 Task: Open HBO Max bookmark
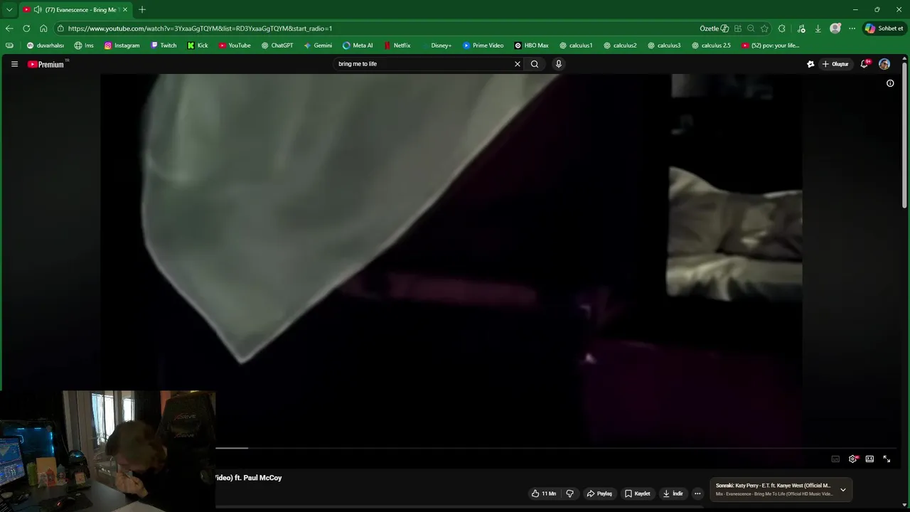tap(532, 46)
